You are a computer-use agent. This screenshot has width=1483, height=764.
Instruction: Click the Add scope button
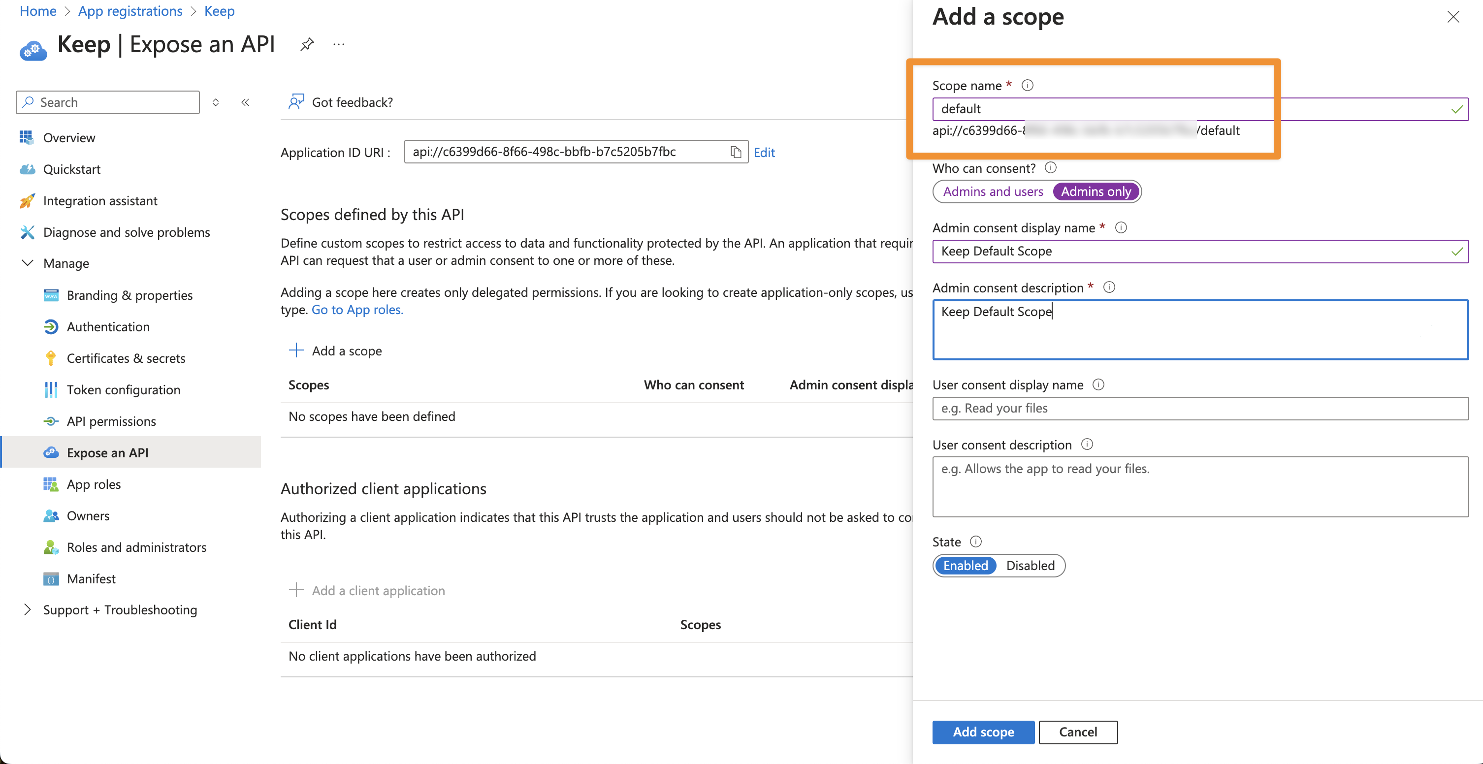coord(983,732)
